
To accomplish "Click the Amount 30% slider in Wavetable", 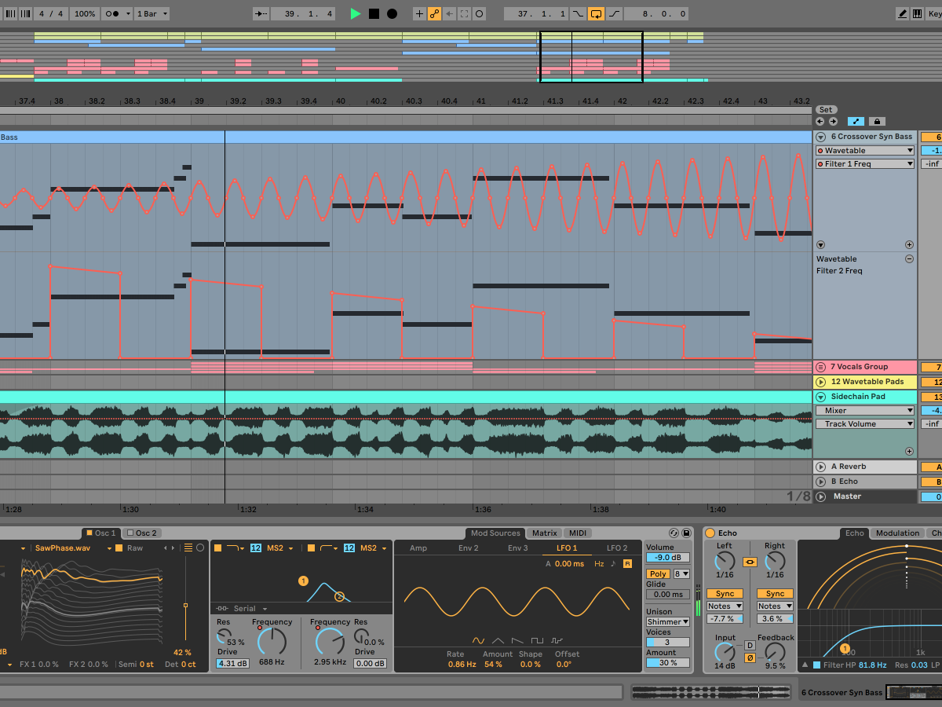I will (667, 662).
